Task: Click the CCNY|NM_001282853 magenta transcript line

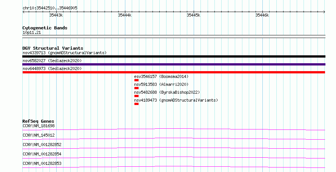Action: point(174,167)
